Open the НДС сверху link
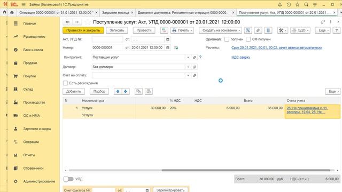The image size is (342, 192). pyautogui.click(x=241, y=57)
